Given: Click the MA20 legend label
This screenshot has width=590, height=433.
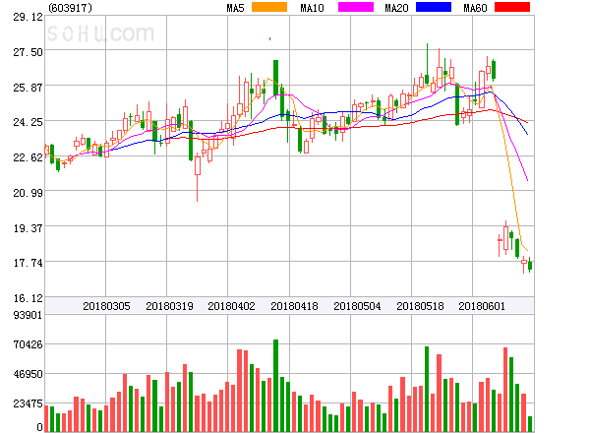Looking at the screenshot, I should pos(396,8).
